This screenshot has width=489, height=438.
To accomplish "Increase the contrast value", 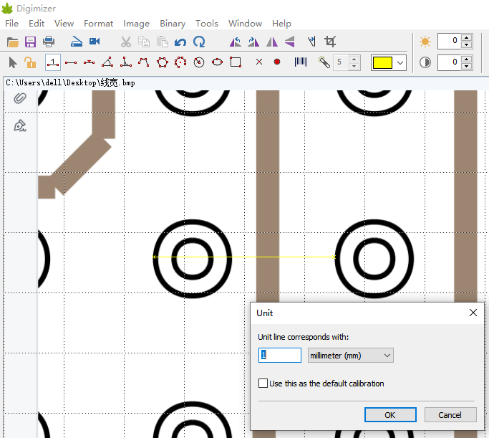I will tap(467, 59).
